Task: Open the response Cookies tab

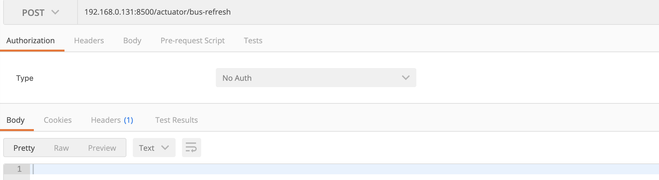Action: tap(57, 120)
